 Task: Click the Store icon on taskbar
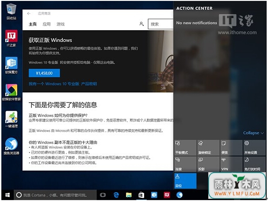coord(142,195)
